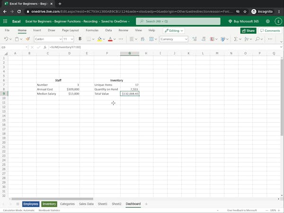
Task: Click the formula bar confirm checkmark
Action: point(38,47)
